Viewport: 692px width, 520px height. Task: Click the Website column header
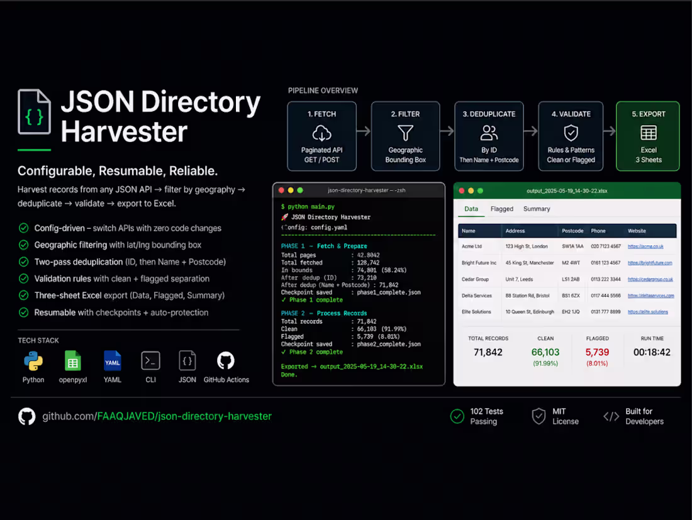637,231
